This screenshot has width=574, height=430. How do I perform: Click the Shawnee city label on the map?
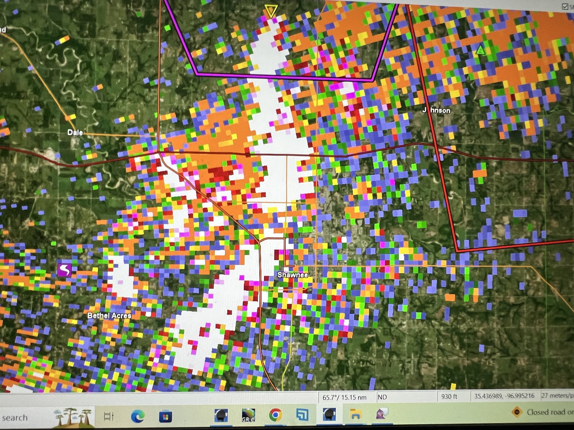point(292,275)
